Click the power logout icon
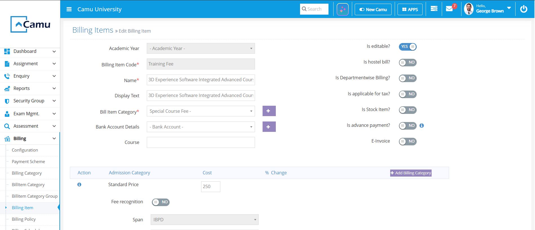Screen dimensions: 535x230 pyautogui.click(x=523, y=9)
